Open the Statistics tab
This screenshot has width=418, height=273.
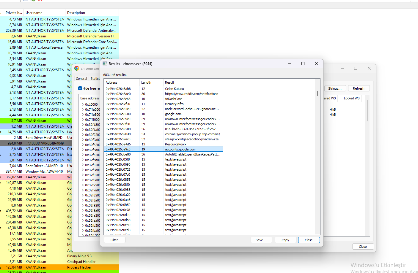tap(95, 79)
